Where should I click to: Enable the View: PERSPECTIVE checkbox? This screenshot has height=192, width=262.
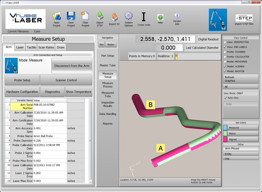click(225, 42)
